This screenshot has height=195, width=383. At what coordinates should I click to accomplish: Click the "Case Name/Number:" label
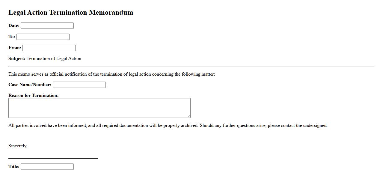click(x=30, y=85)
